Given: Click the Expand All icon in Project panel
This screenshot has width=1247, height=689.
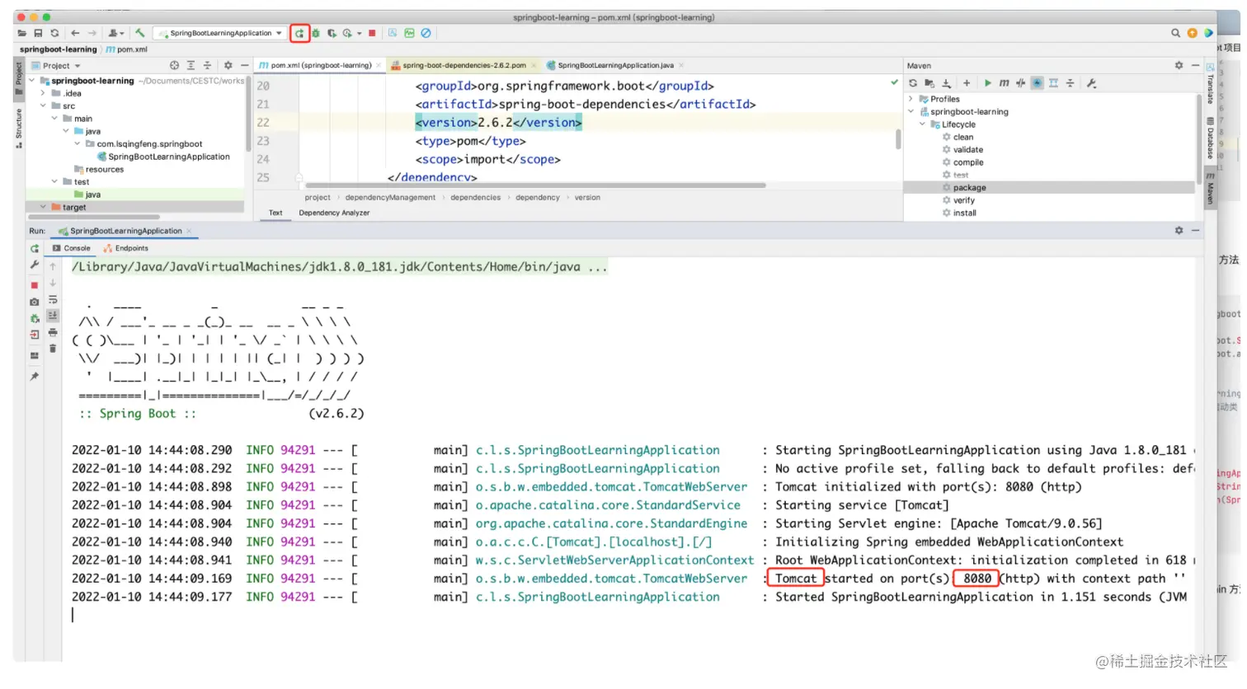Looking at the screenshot, I should pos(191,65).
